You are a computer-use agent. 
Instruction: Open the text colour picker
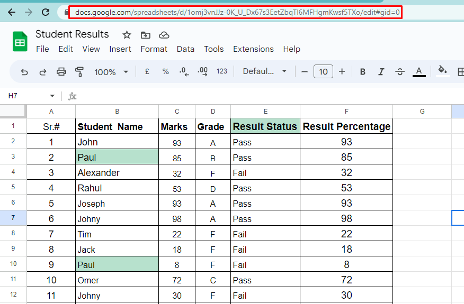419,72
